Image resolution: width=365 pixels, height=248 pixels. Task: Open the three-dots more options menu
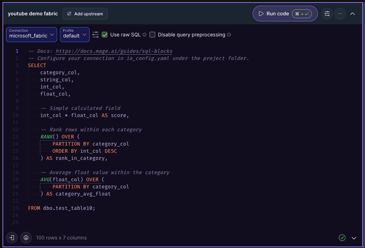340,14
